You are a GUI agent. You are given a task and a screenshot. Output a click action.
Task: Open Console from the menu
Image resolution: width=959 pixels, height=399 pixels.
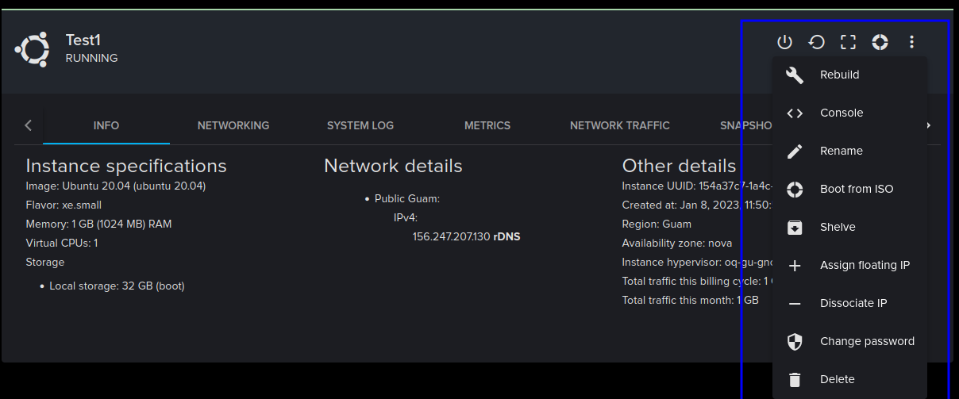841,113
